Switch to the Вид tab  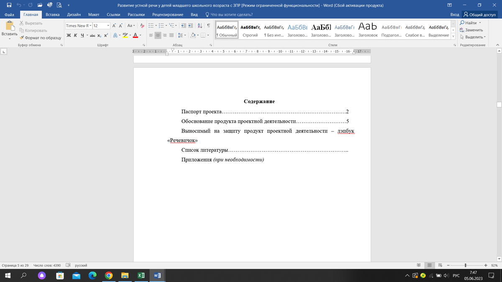pyautogui.click(x=194, y=15)
